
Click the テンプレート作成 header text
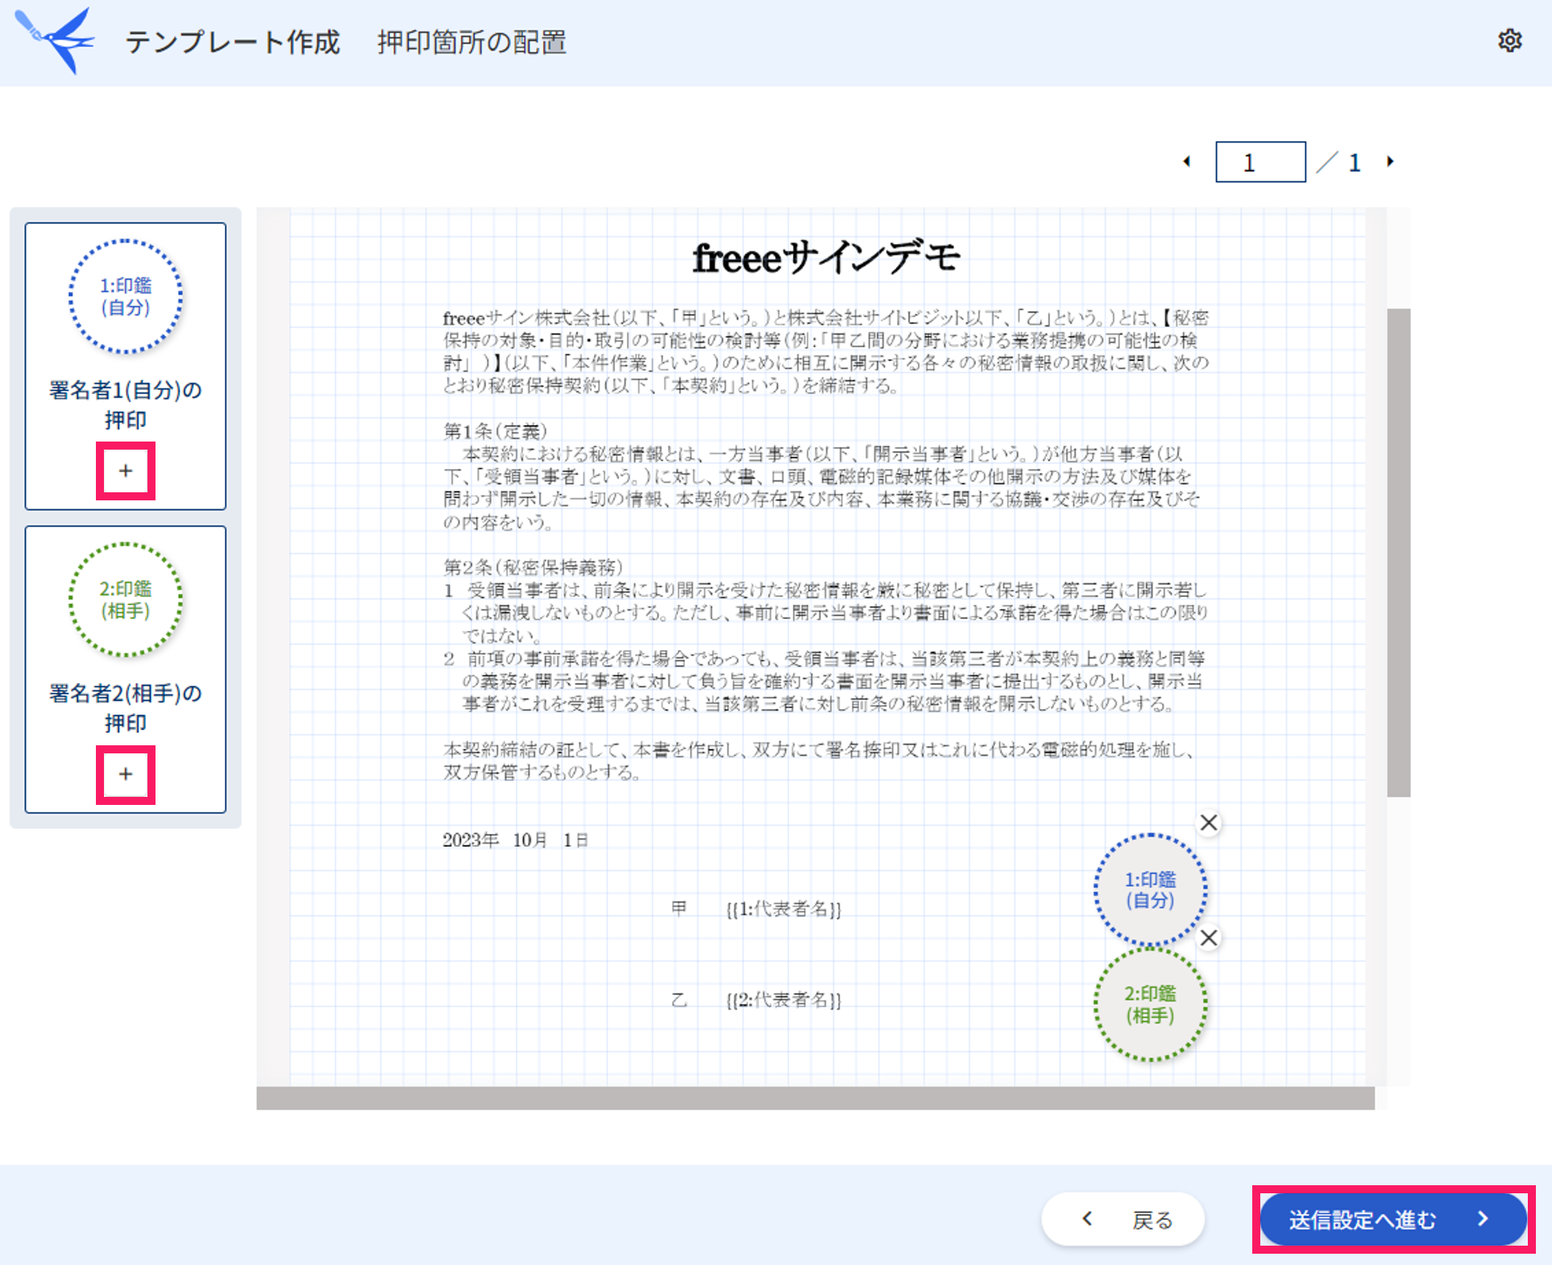(232, 42)
